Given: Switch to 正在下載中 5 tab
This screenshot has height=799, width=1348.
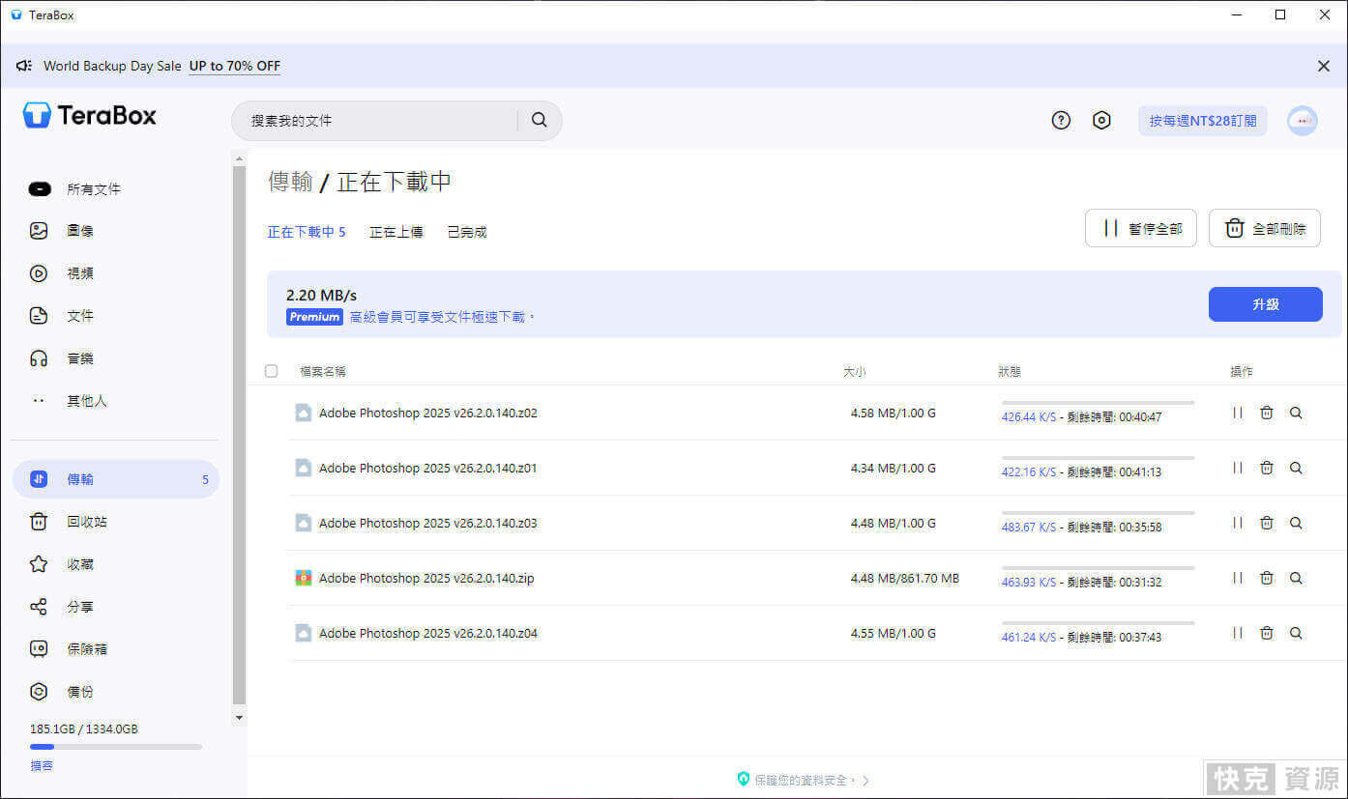Looking at the screenshot, I should 307,232.
